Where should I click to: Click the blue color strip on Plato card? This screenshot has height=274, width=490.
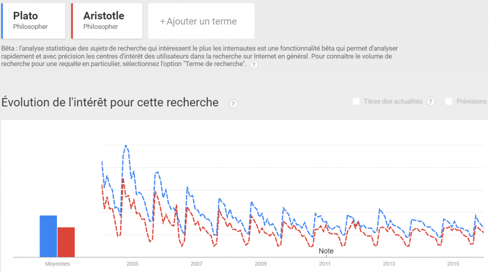pyautogui.click(x=3, y=21)
